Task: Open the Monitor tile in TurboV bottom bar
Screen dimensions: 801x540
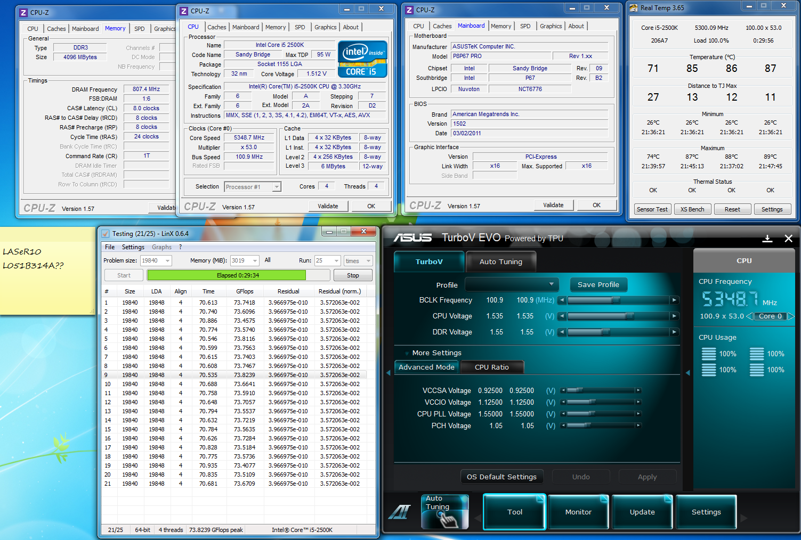Action: tap(578, 512)
